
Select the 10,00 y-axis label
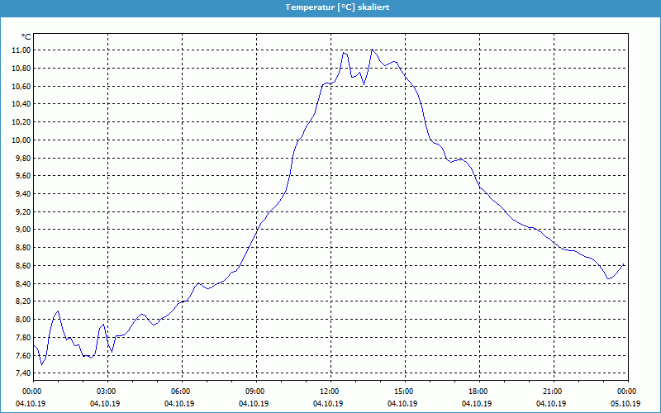[x=20, y=140]
